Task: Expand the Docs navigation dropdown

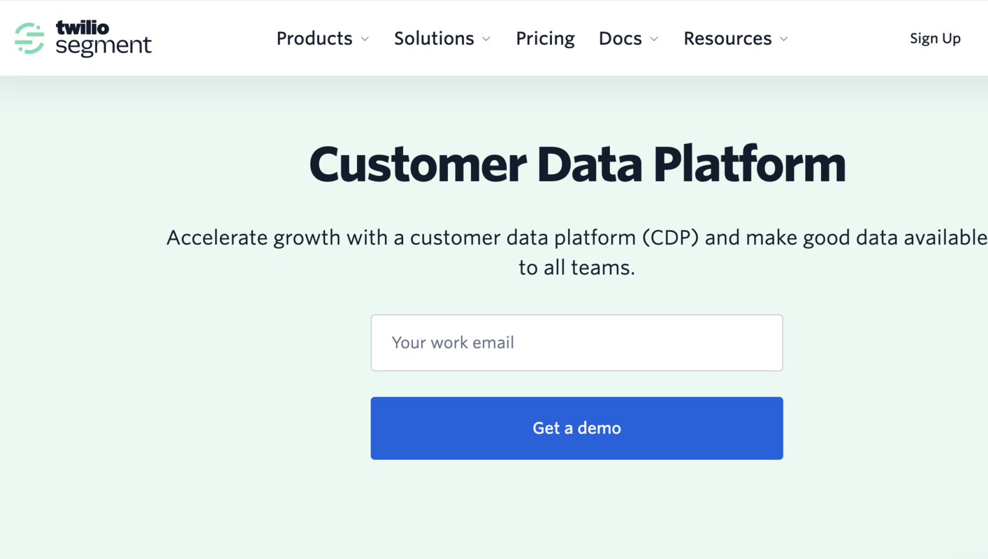Action: point(620,38)
